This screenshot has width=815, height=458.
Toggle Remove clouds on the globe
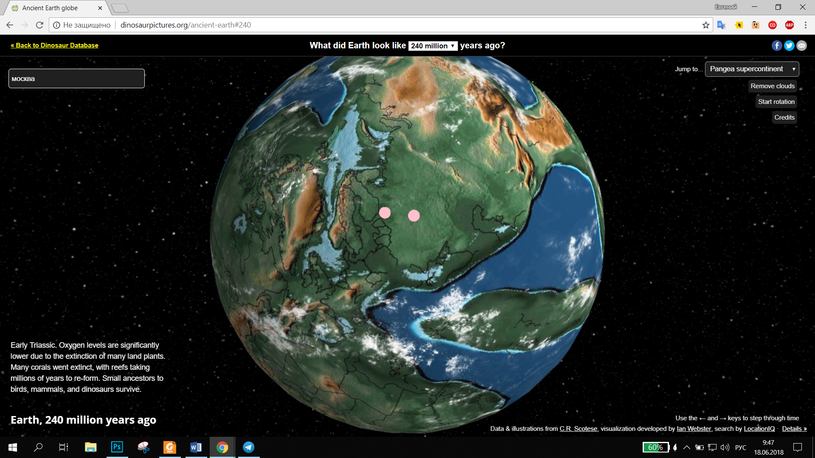pos(772,86)
